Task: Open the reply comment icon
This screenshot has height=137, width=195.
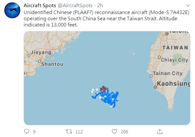Action: [x=27, y=131]
